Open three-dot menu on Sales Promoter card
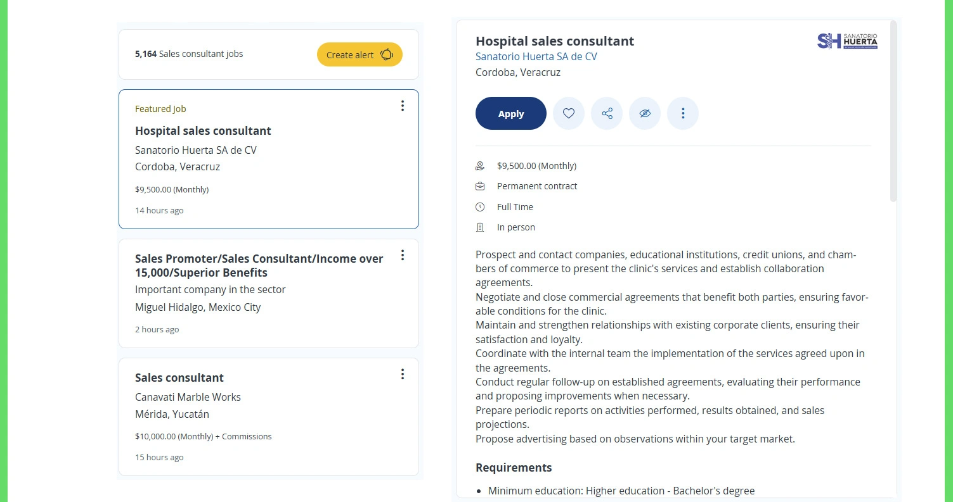This screenshot has width=953, height=502. click(x=402, y=255)
